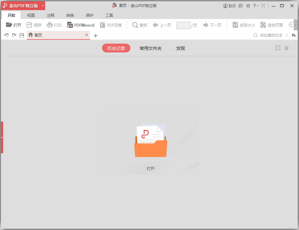Choose 适合页面 fit page view
The width and height of the screenshot is (299, 230).
coord(272,25)
